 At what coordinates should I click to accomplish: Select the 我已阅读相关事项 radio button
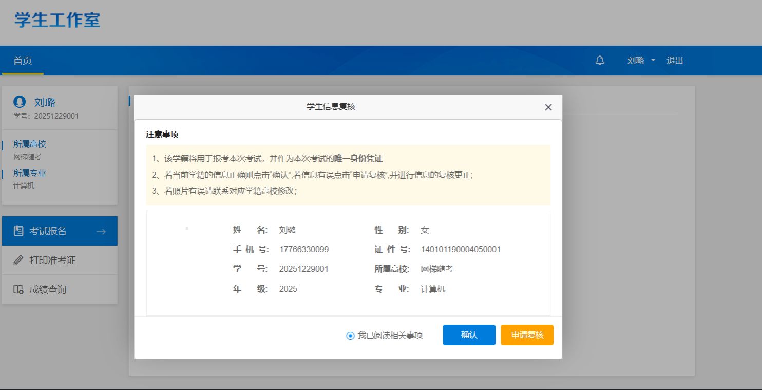pos(351,336)
